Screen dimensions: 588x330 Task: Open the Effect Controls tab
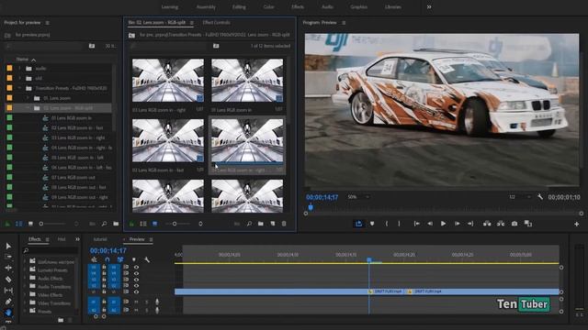click(x=217, y=22)
